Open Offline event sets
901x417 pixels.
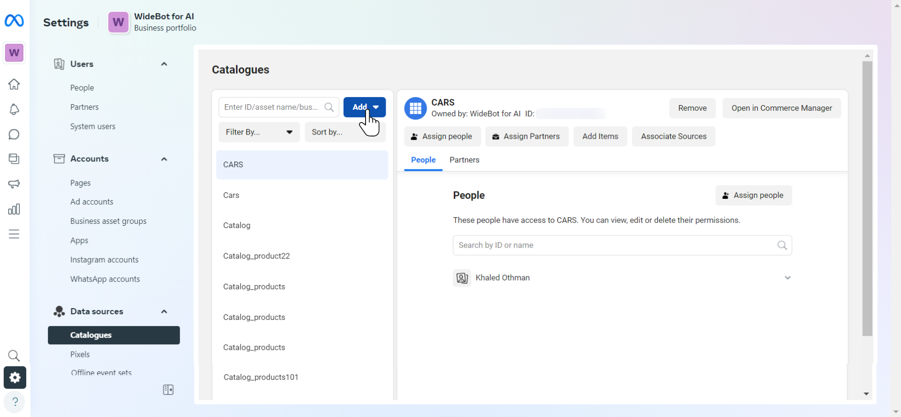pos(101,373)
